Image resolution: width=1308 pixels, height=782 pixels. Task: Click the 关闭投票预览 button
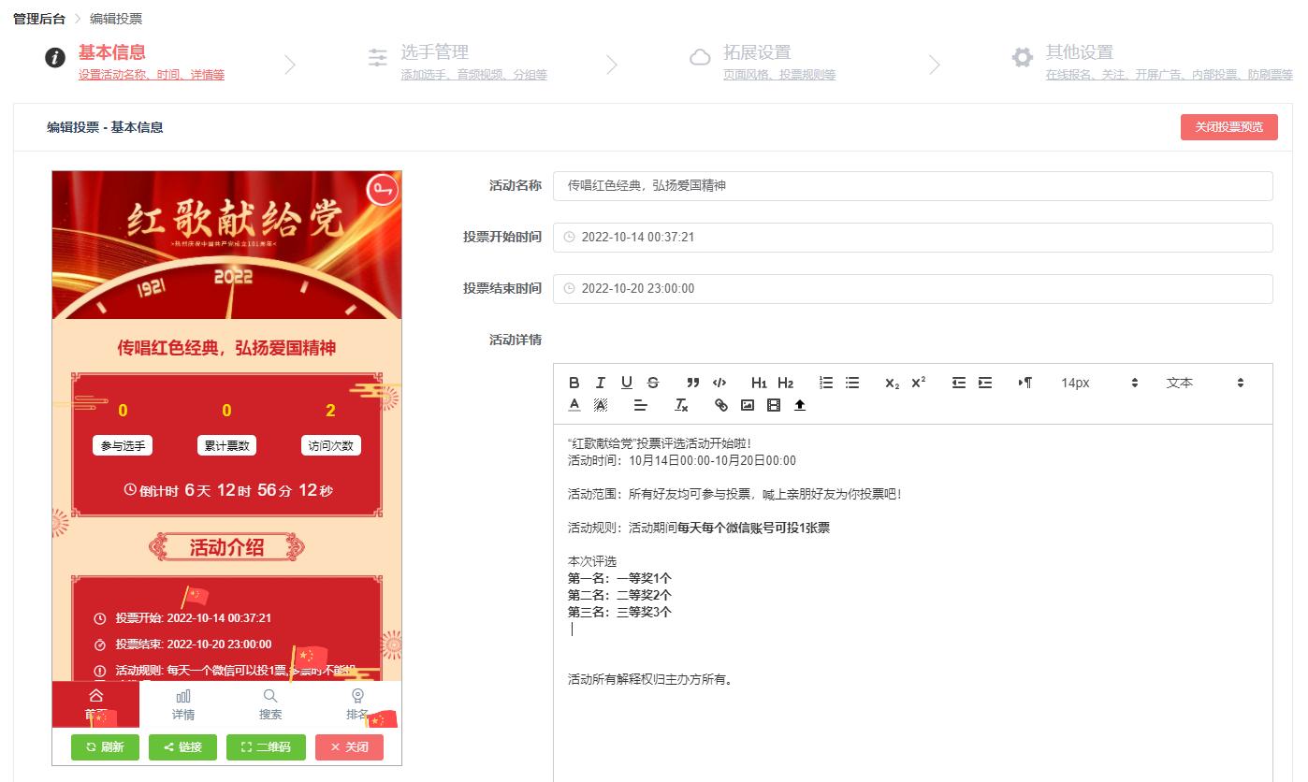pos(1228,126)
